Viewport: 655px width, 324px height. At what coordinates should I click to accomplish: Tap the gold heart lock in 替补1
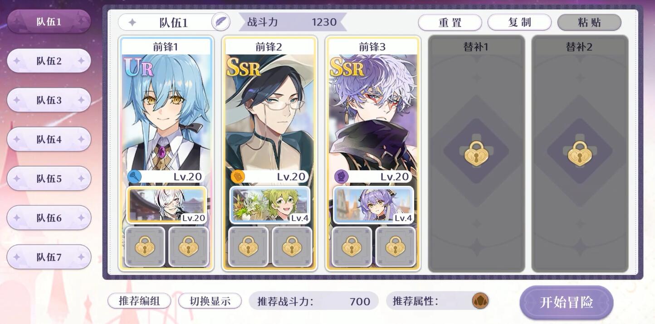tap(476, 153)
